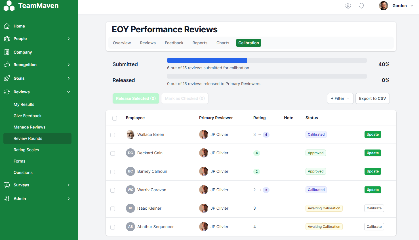Click the Company building icon
This screenshot has width=419, height=240.
(x=7, y=52)
